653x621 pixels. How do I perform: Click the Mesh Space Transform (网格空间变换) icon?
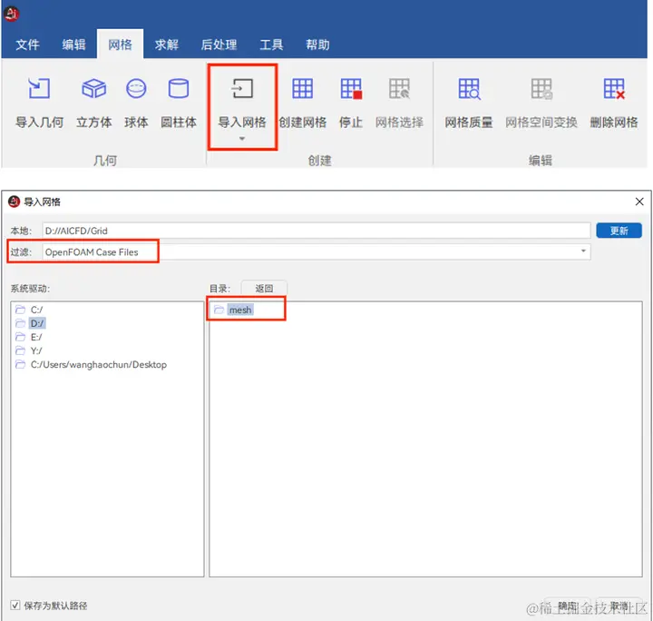tap(541, 88)
